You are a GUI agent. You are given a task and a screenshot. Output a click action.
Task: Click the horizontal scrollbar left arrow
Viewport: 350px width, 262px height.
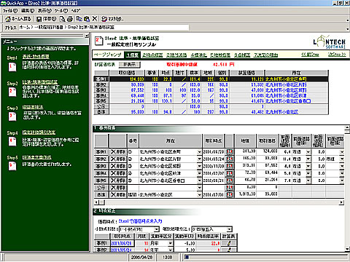96,202
